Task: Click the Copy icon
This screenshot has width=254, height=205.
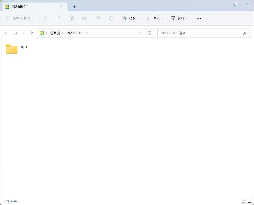Action: tap(59, 18)
